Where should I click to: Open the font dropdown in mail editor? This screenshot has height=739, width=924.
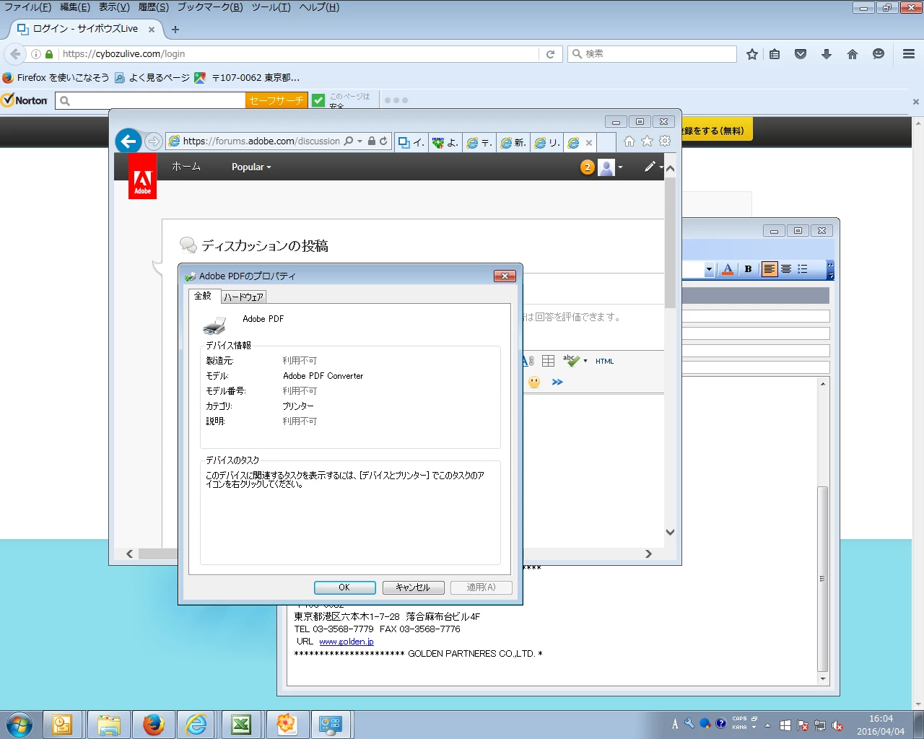pos(709,269)
